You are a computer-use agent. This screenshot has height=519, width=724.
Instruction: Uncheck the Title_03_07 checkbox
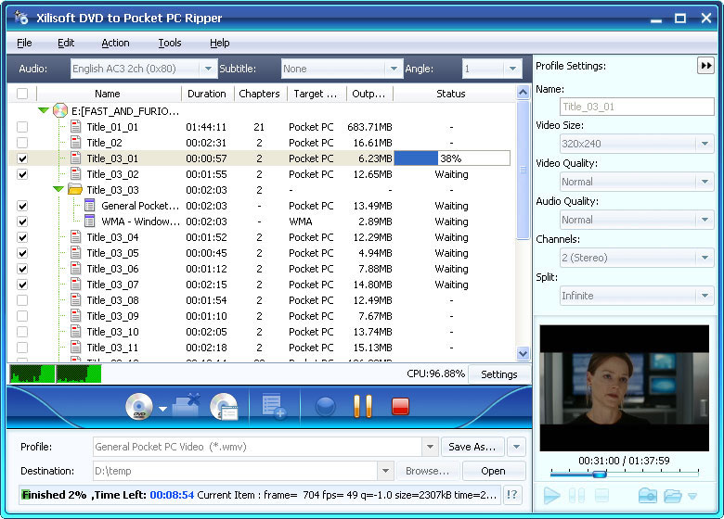[22, 285]
